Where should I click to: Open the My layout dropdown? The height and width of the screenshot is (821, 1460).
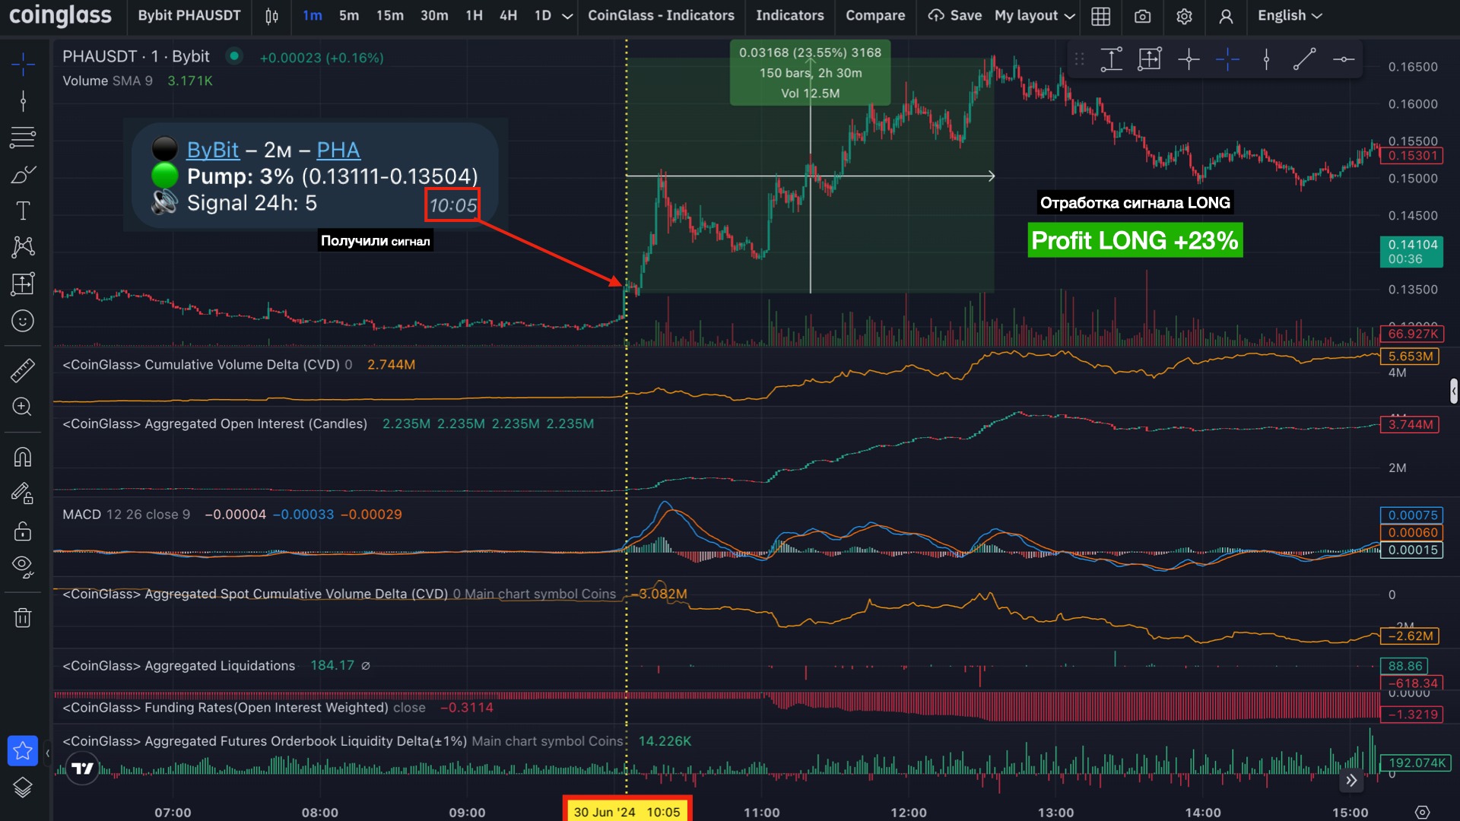[x=1034, y=16]
